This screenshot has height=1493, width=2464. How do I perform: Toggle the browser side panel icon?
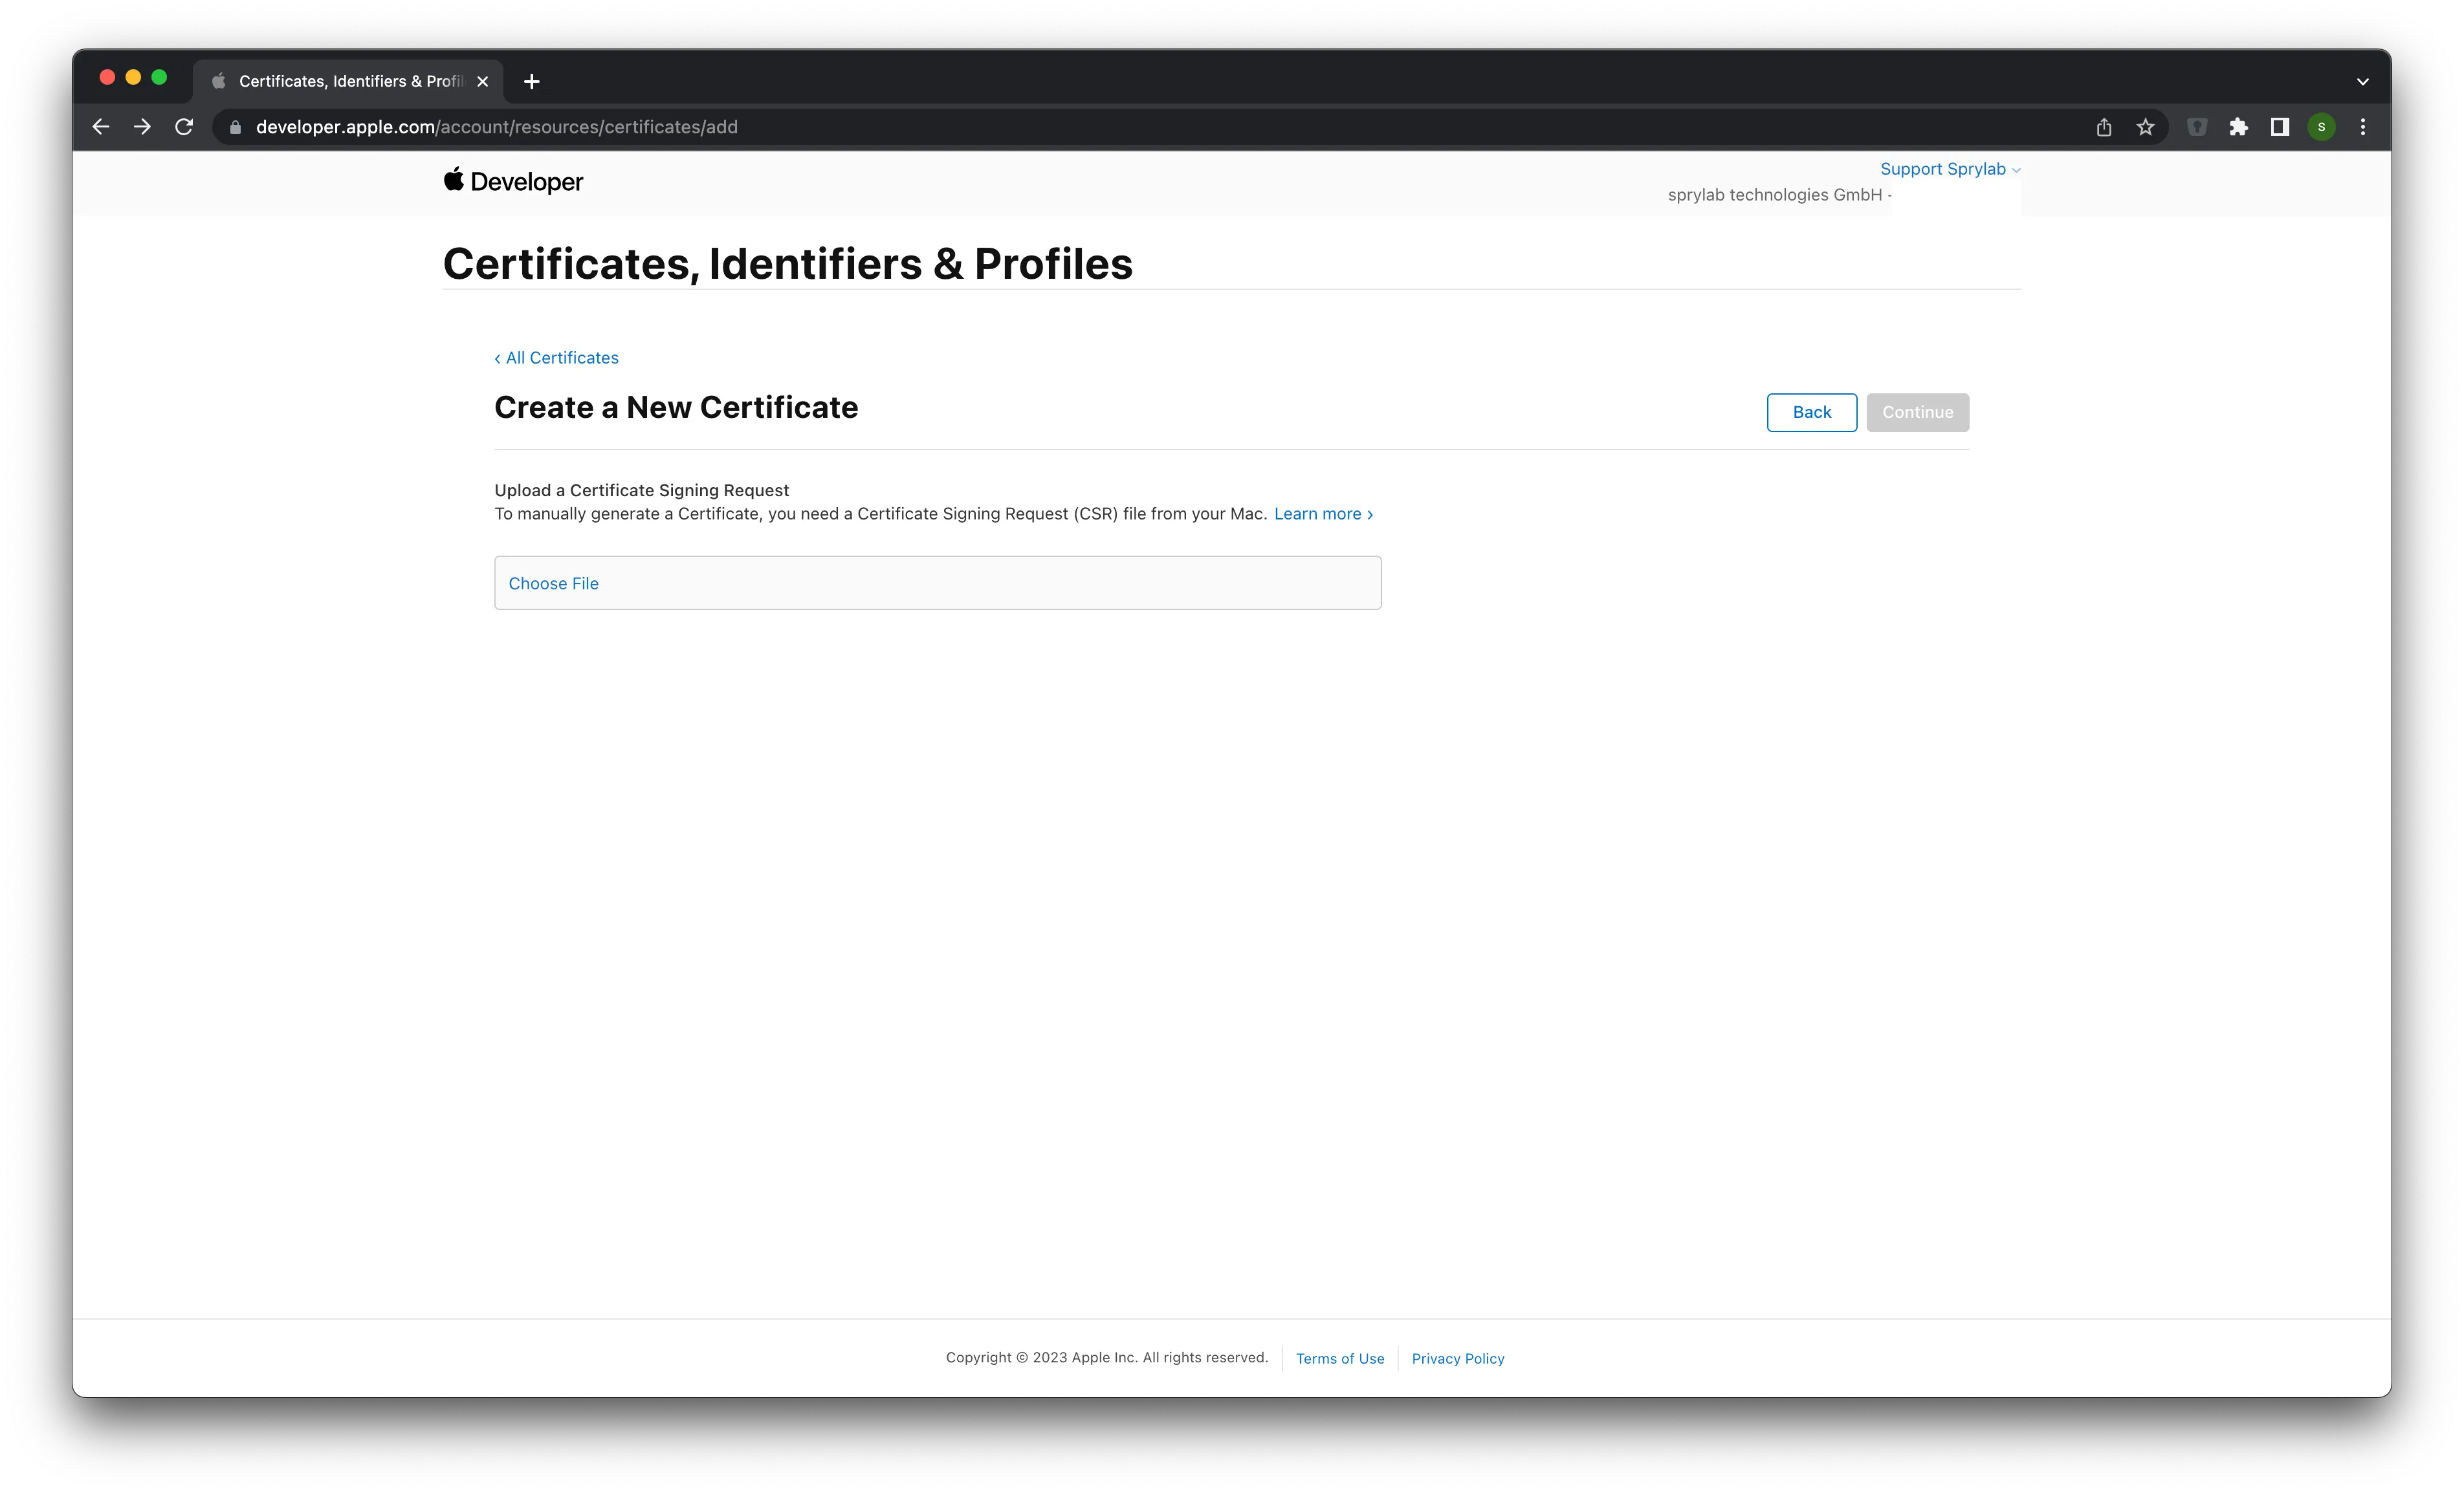click(2280, 127)
